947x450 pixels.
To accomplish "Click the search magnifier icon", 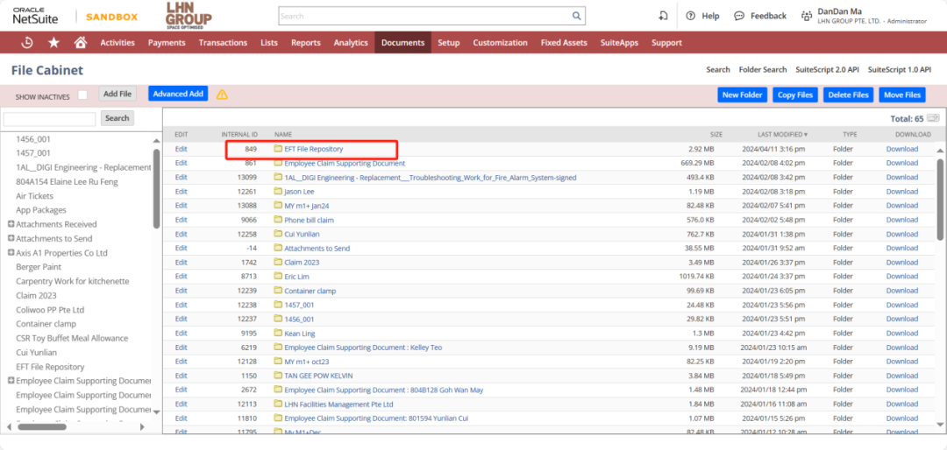I will click(x=577, y=16).
